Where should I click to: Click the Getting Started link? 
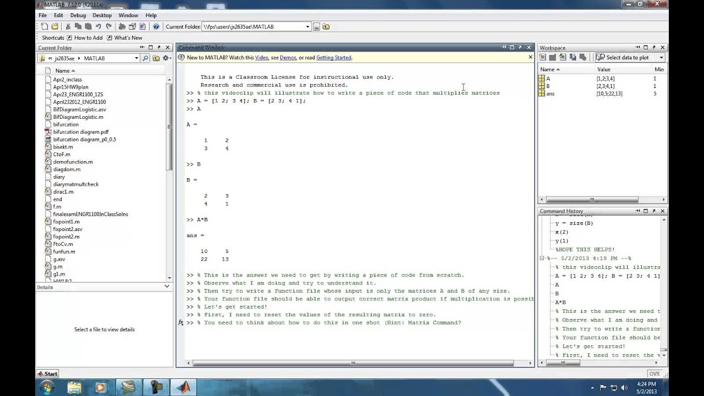[333, 57]
